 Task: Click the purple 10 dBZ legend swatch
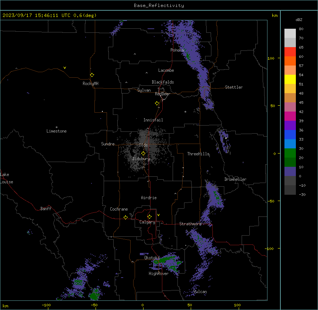(290, 172)
